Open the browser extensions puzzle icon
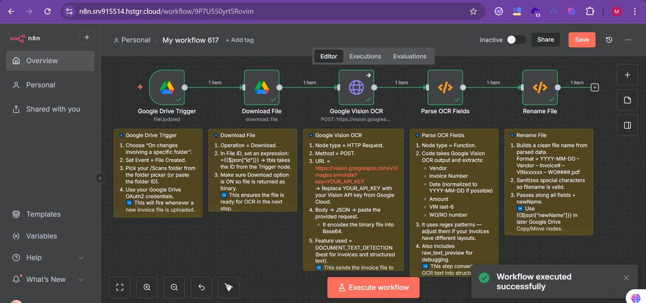 point(589,11)
